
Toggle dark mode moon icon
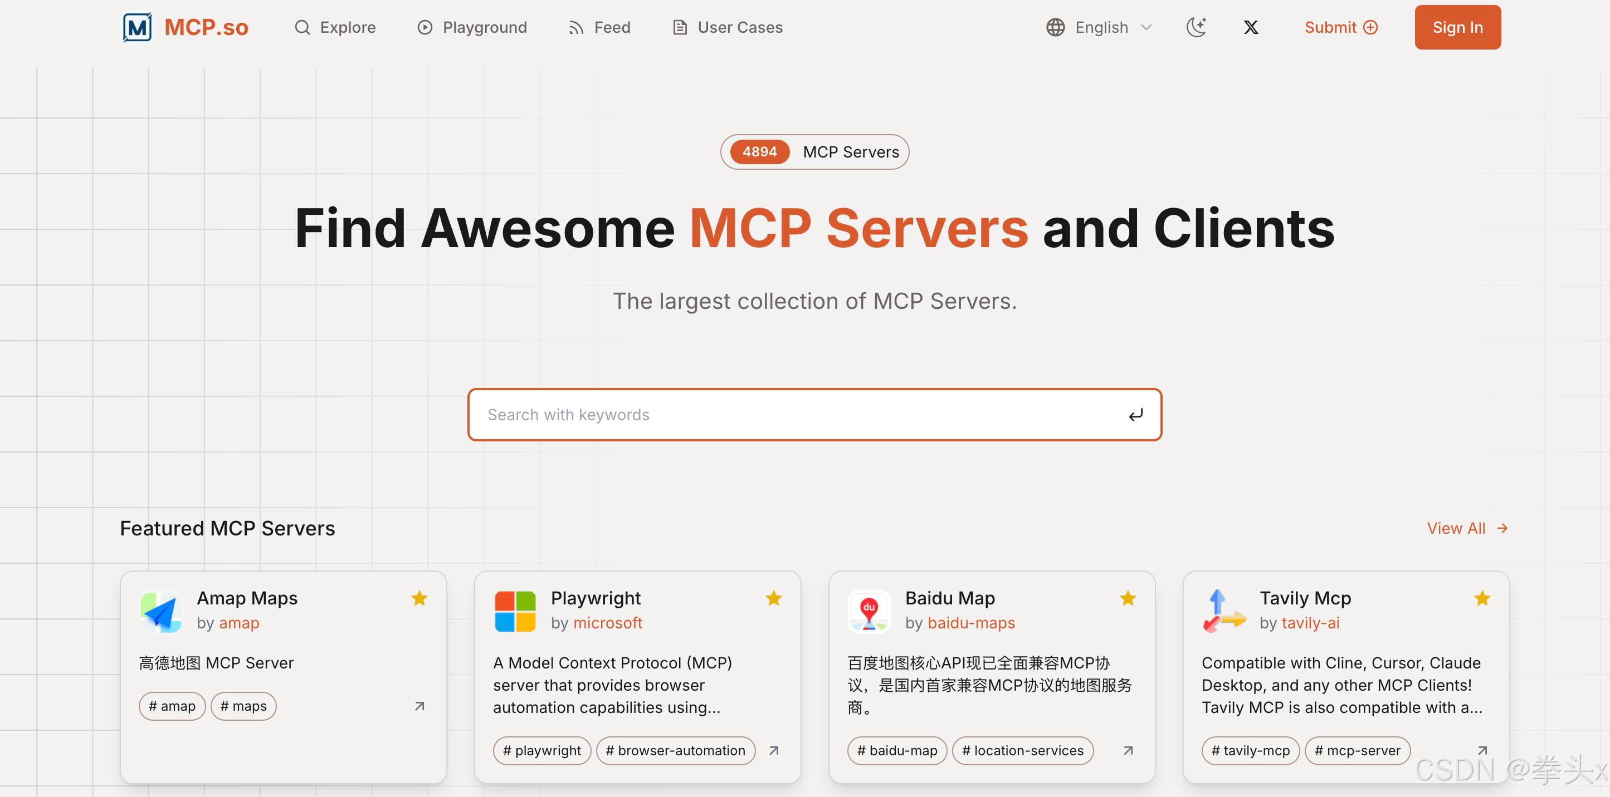point(1196,27)
